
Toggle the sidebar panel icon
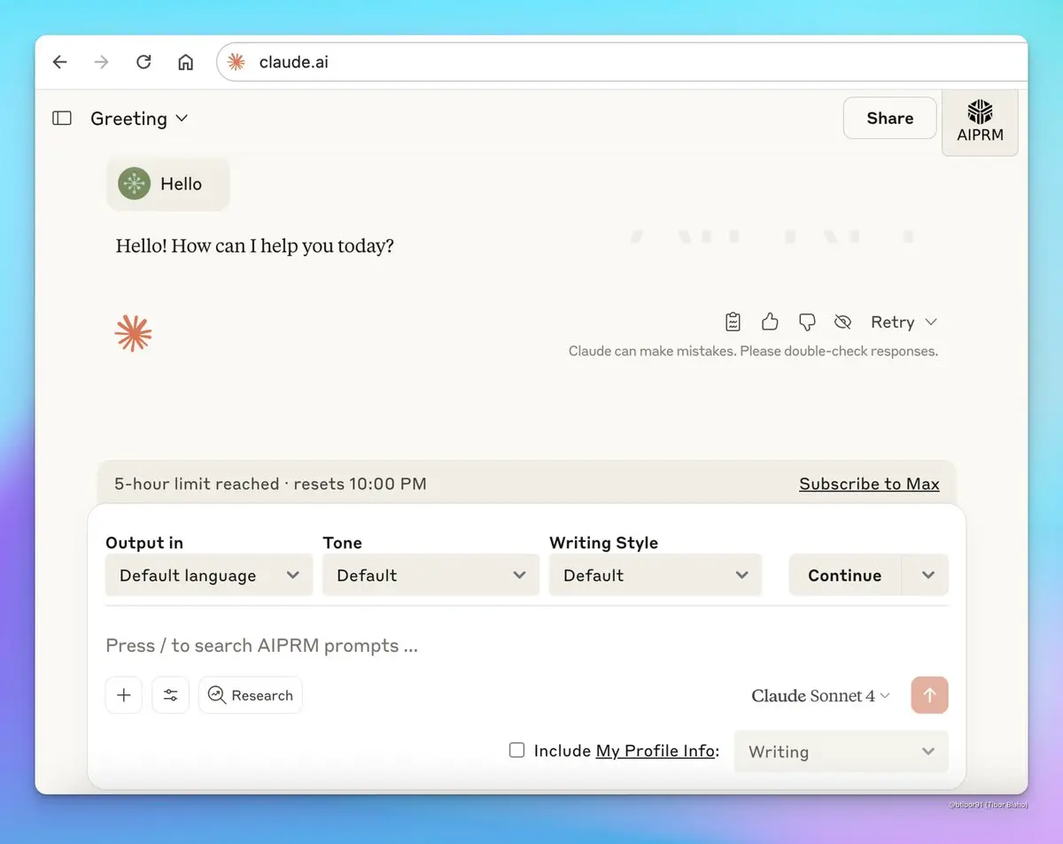(x=62, y=118)
